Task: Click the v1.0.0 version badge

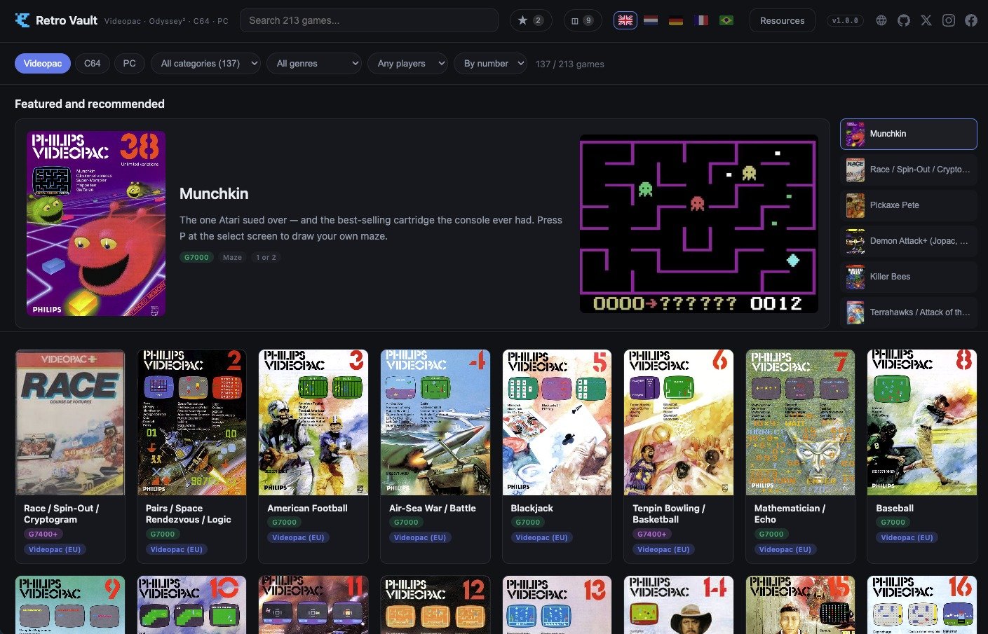Action: click(x=845, y=20)
